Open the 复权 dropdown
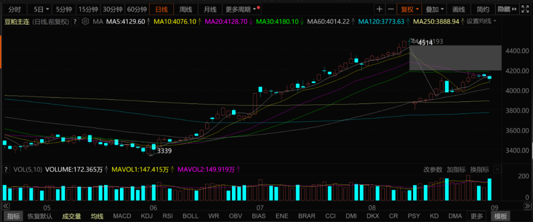 [410, 9]
